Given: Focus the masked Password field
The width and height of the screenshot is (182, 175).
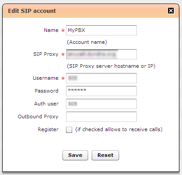Looking at the screenshot, I should pyautogui.click(x=101, y=91).
